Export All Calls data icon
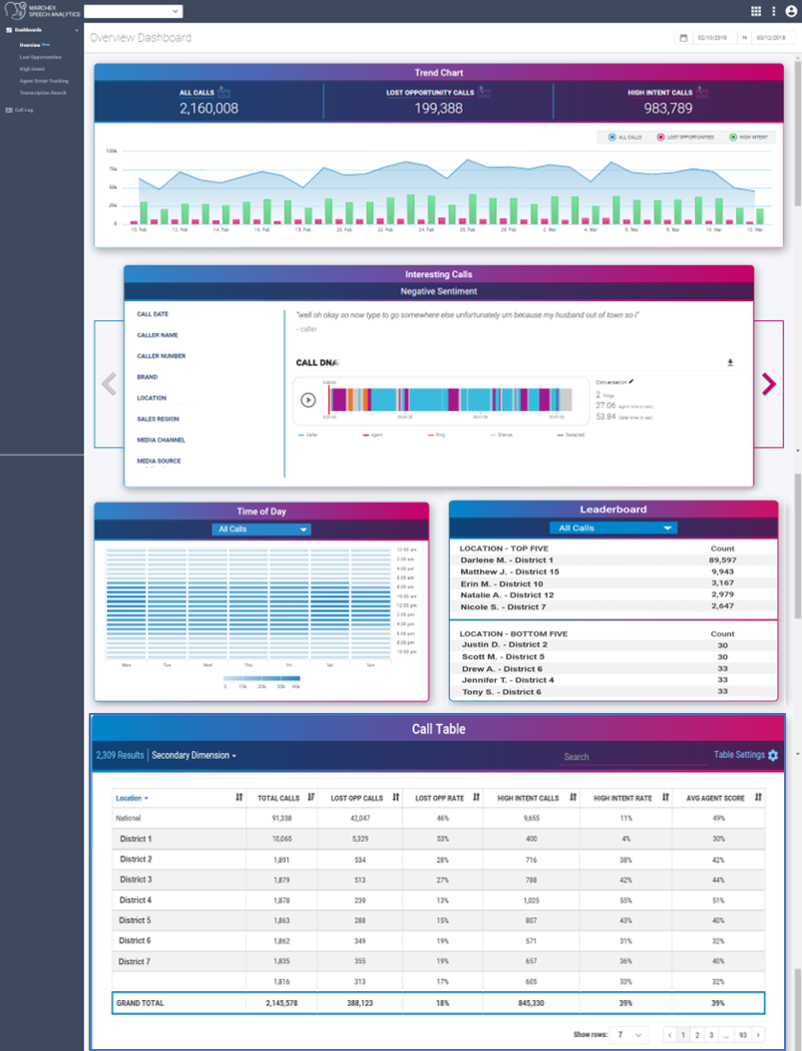Screen dimensions: 802x1051 coord(224,92)
